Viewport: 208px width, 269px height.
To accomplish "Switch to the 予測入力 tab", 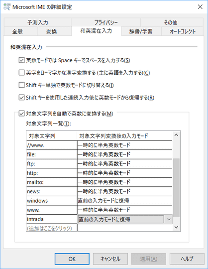I will 37,22.
